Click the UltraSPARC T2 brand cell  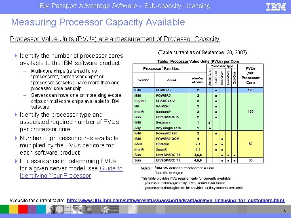pyautogui.click(x=171, y=155)
